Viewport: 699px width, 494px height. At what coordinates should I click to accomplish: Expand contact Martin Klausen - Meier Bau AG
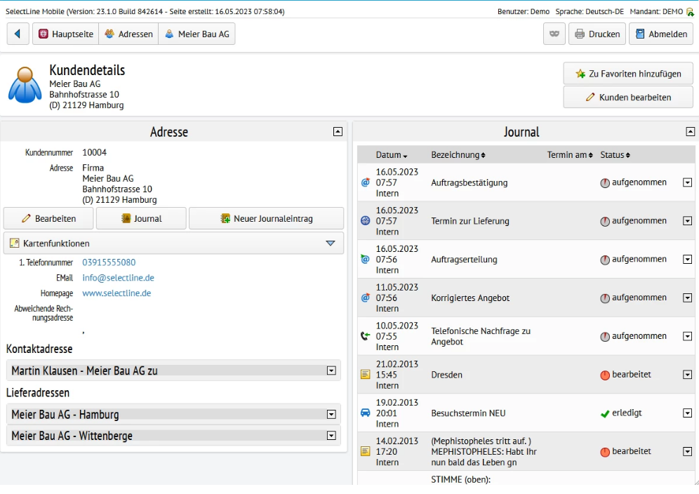pyautogui.click(x=331, y=370)
